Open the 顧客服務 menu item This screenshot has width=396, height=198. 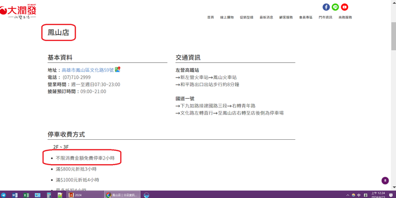point(286,17)
